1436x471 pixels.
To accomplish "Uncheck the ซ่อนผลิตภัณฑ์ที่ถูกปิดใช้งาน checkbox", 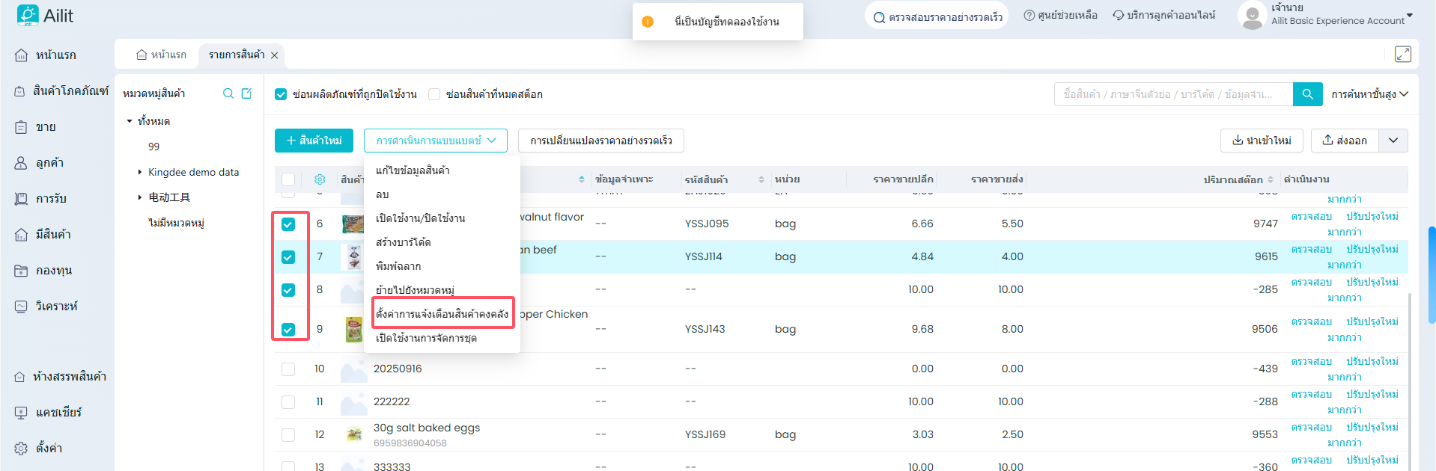I will pos(282,94).
